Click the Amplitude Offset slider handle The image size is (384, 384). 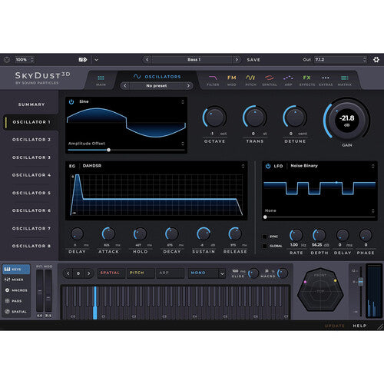tap(108, 150)
